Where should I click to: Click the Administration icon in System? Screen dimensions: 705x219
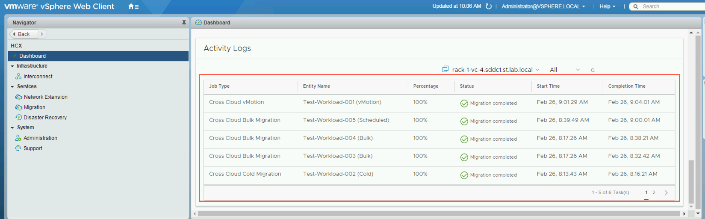point(18,138)
